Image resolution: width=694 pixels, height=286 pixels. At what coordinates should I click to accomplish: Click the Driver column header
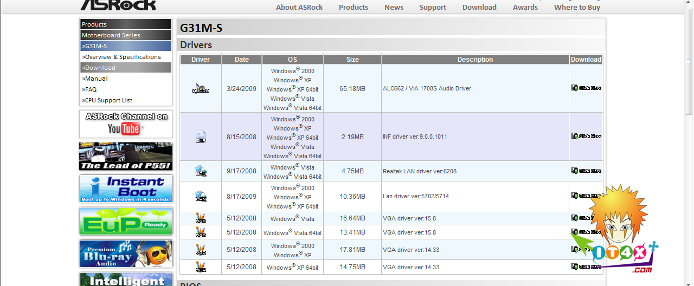(x=201, y=60)
